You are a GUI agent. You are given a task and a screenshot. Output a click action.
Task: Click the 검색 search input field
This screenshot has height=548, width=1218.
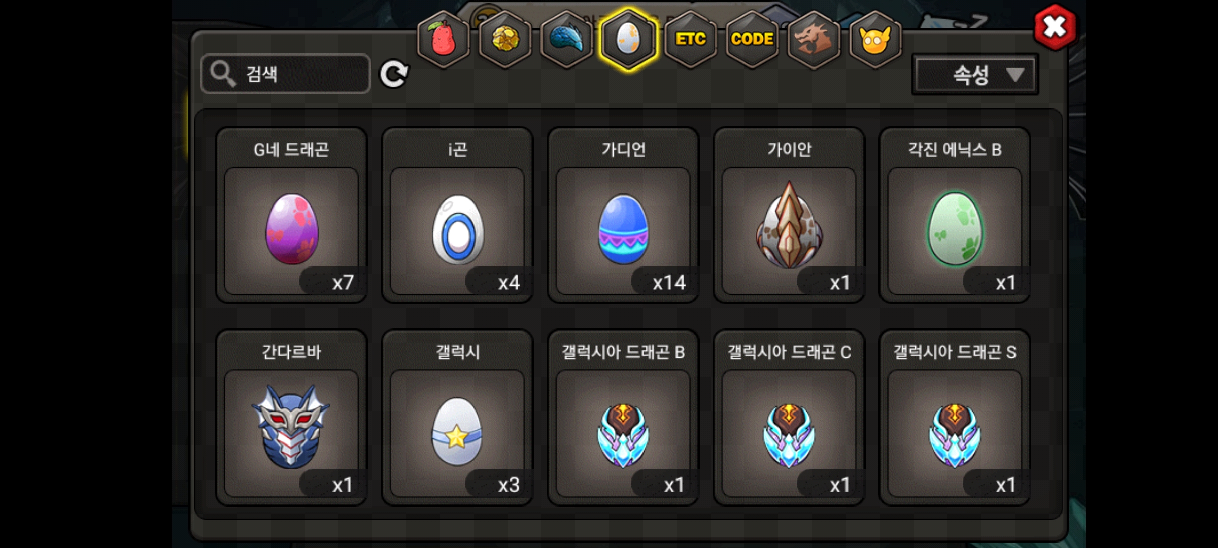click(x=286, y=74)
